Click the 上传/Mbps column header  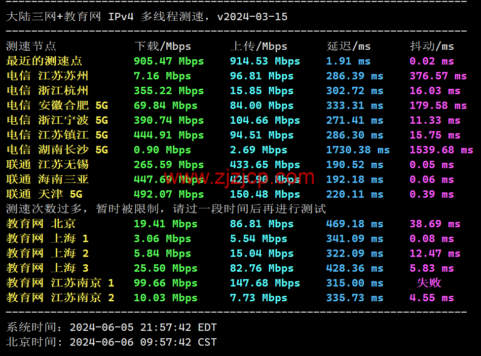point(259,46)
